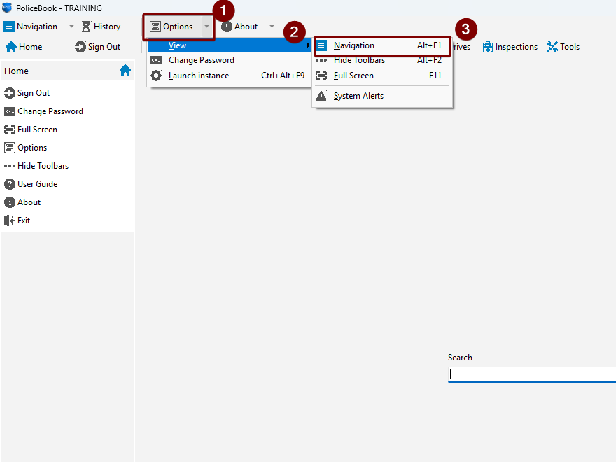Viewport: 616px width, 462px height.
Task: Open the User Guide help icon
Action: (x=10, y=184)
